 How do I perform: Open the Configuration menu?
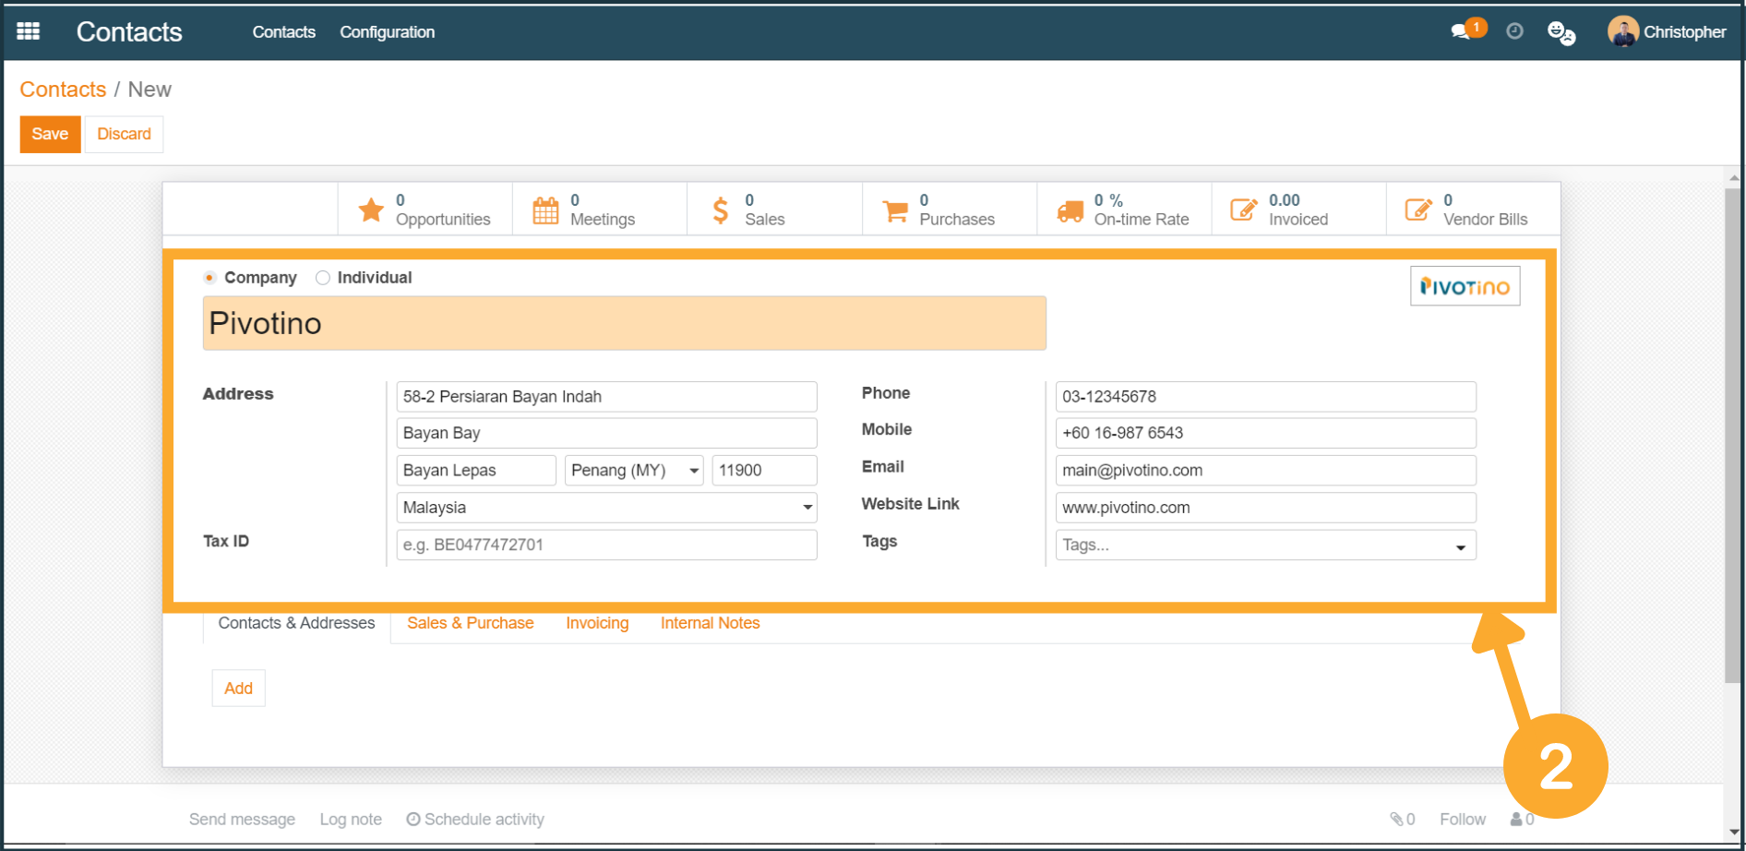(x=387, y=32)
